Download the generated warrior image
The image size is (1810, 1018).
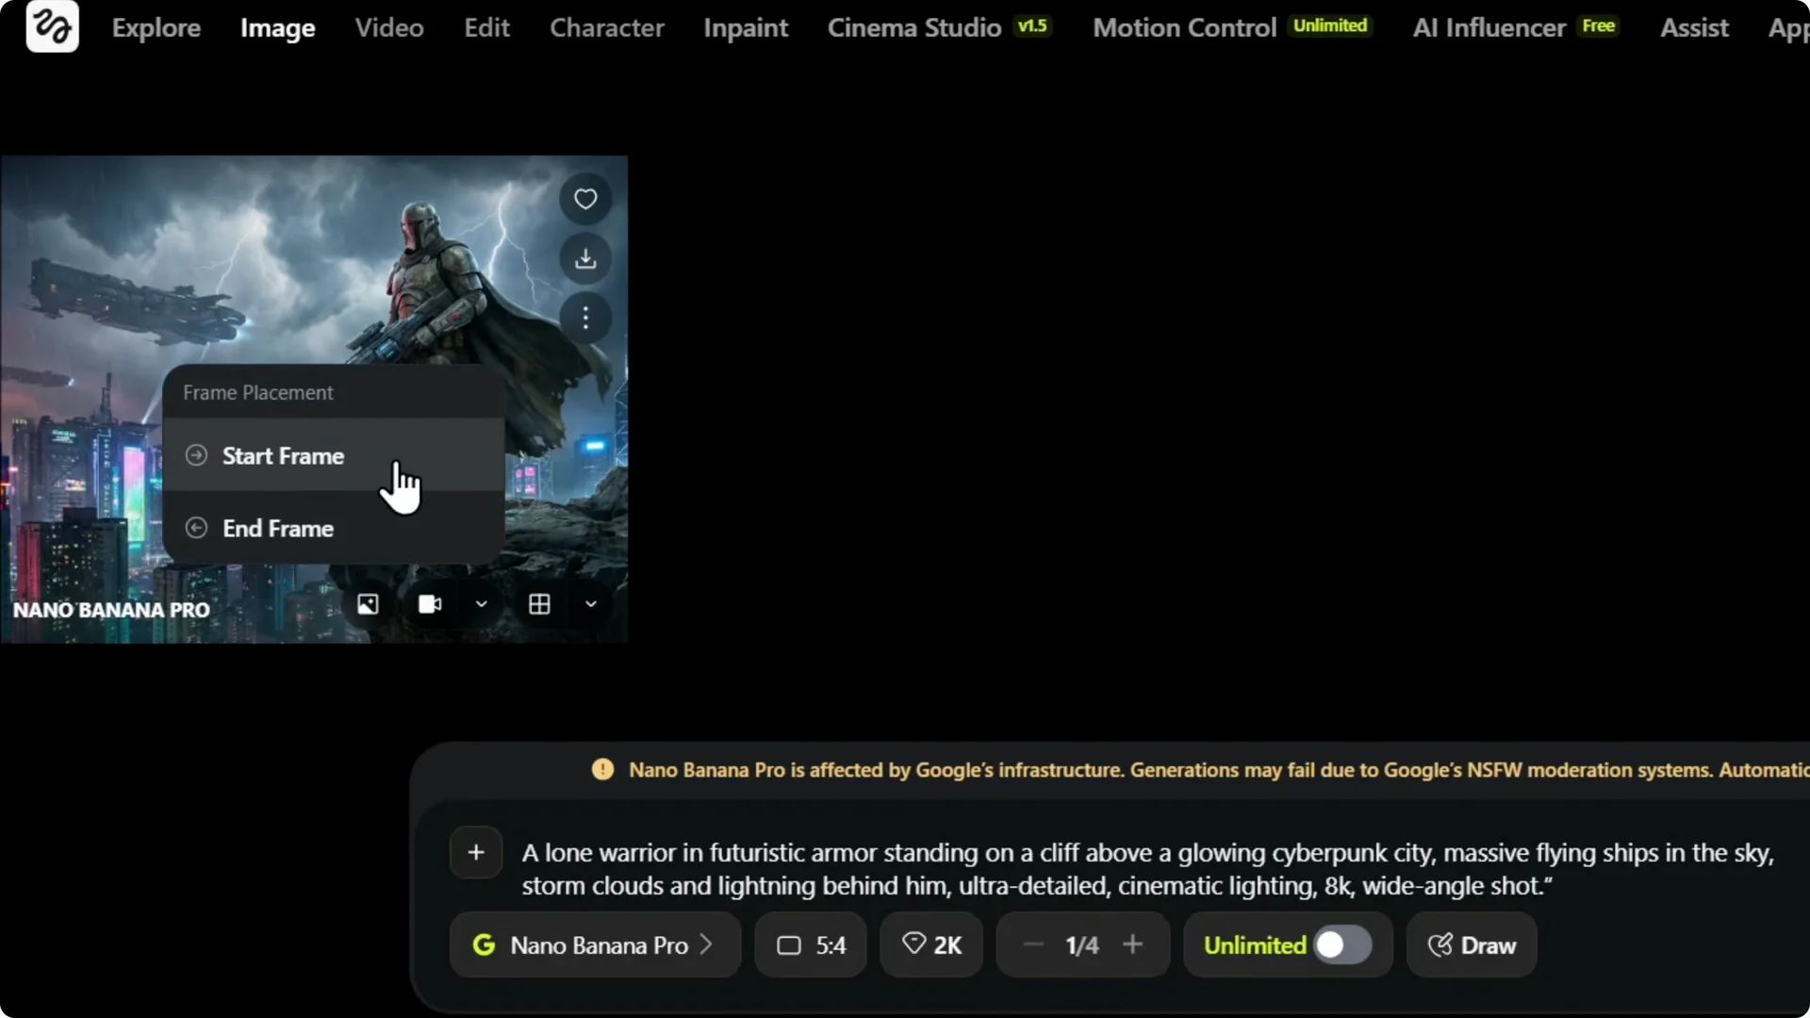[585, 258]
